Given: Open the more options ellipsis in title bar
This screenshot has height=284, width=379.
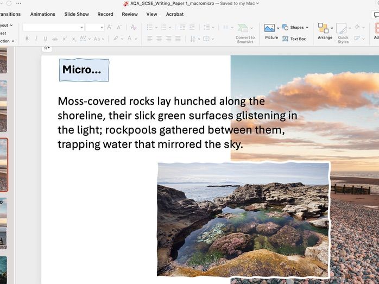Looking at the screenshot, I should click(18, 3).
